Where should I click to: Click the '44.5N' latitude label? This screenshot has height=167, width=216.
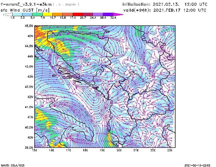tap(29, 46)
